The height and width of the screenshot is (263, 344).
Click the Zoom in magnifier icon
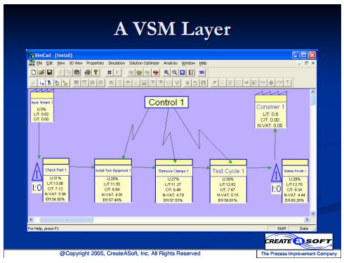click(166, 72)
